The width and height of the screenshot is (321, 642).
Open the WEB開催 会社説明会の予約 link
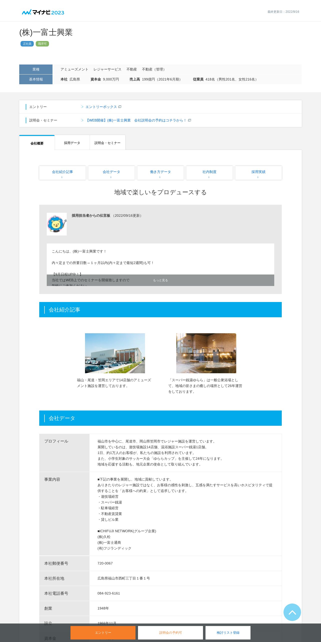pyautogui.click(x=136, y=120)
